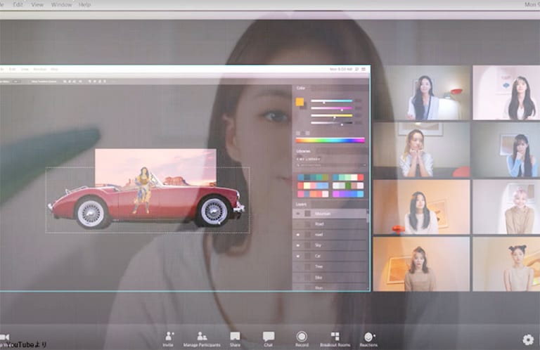
Task: Select the Sky layer name
Action: pos(318,245)
